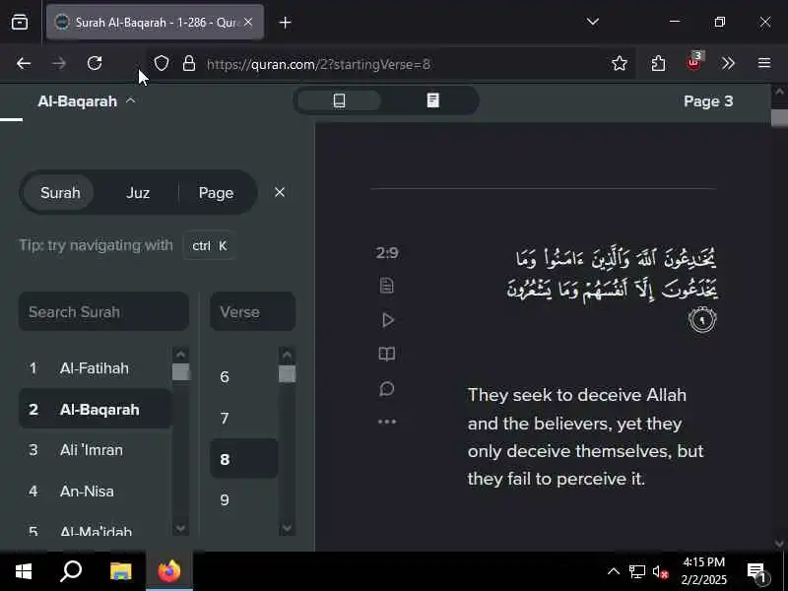Viewport: 788px width, 591px height.
Task: Open the red extension with badge 3
Action: coord(694,63)
